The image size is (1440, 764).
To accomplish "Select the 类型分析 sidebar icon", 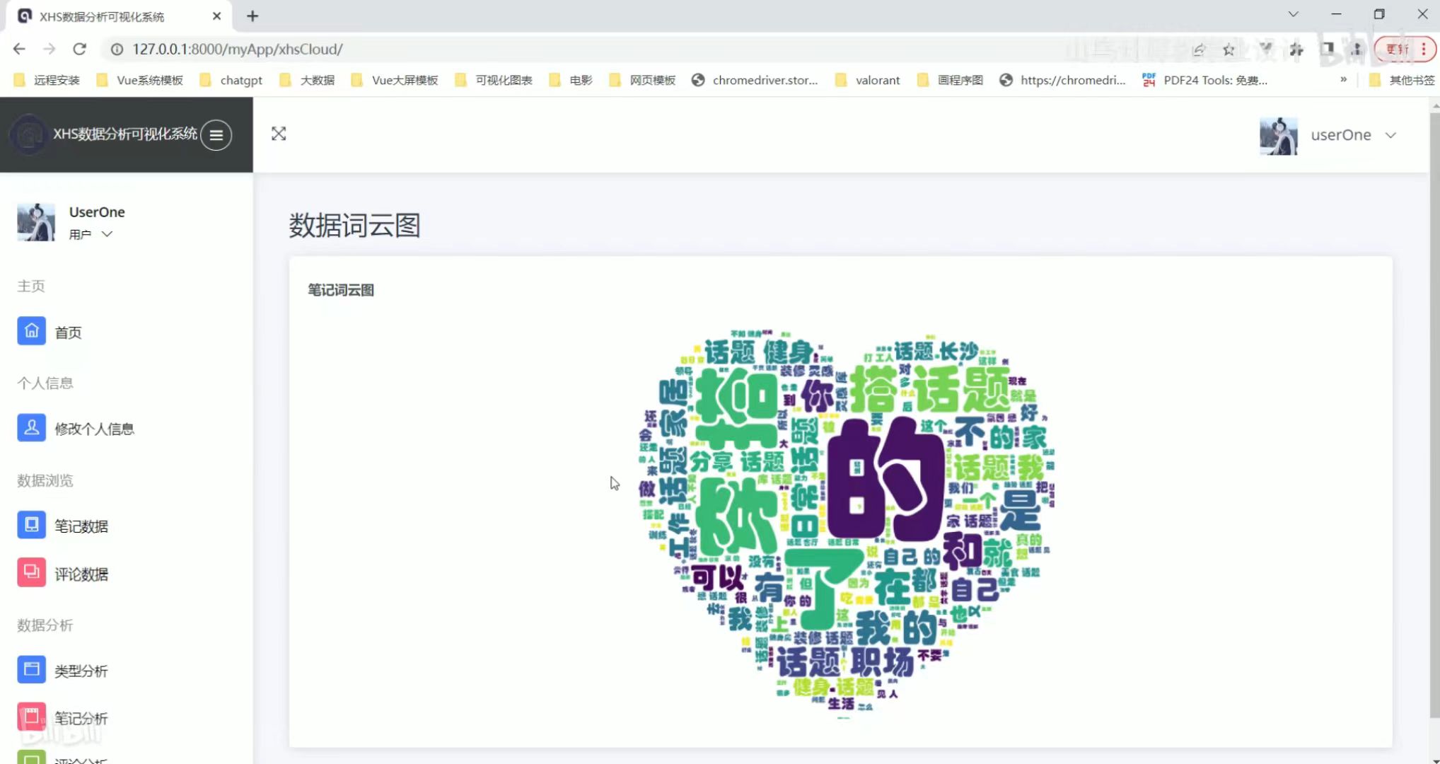I will pos(31,669).
